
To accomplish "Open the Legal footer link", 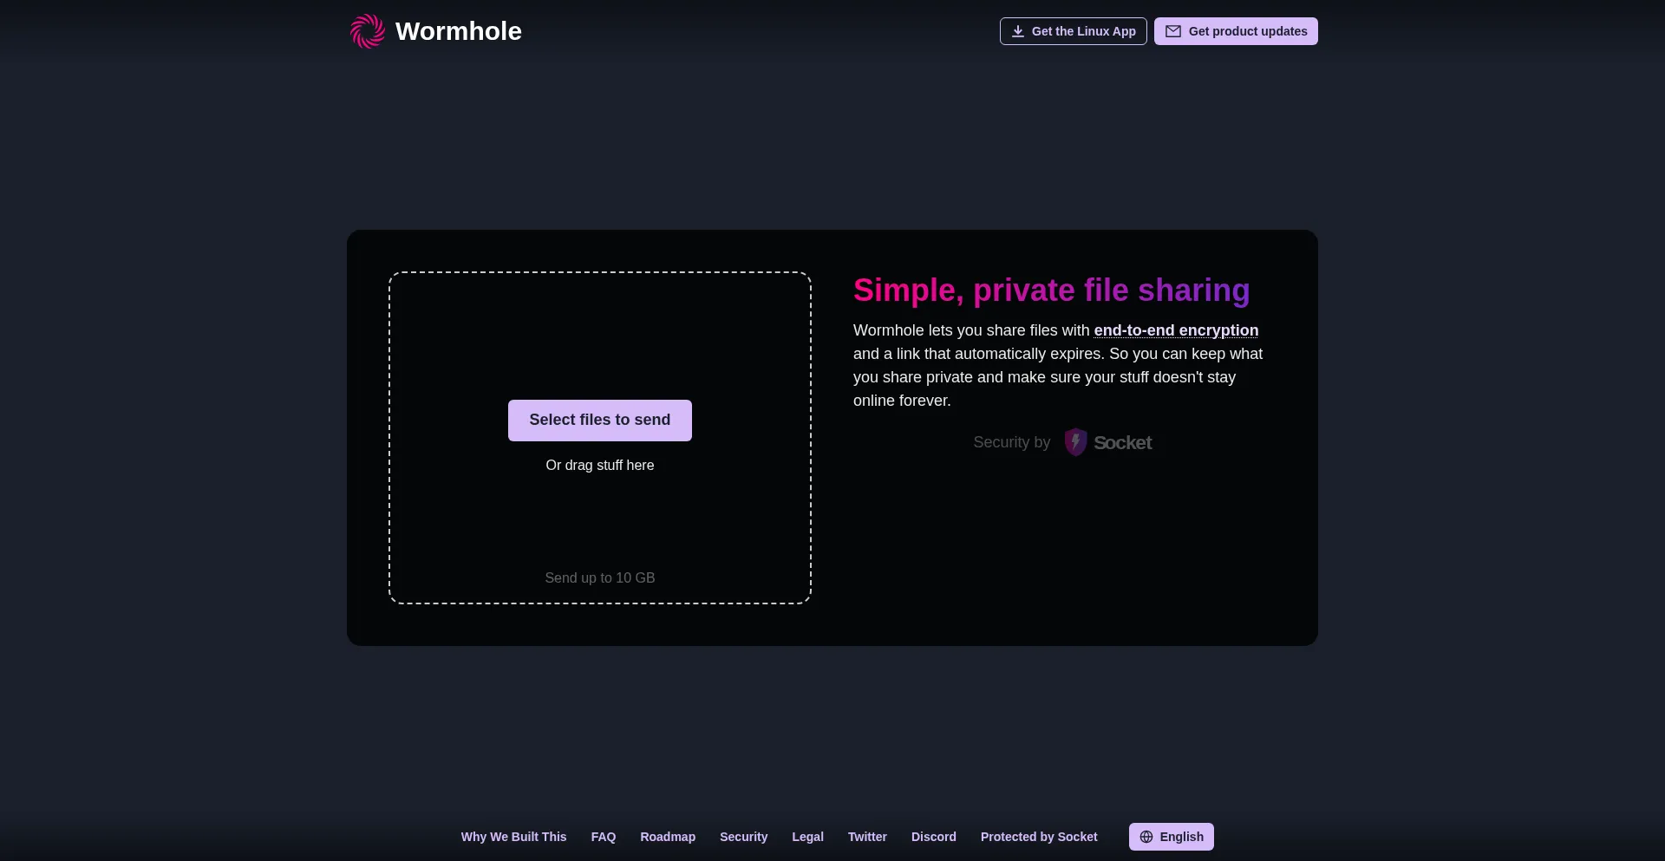I will coord(807,837).
